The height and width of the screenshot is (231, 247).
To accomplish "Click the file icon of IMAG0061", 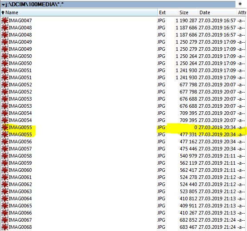I will 5,177.
